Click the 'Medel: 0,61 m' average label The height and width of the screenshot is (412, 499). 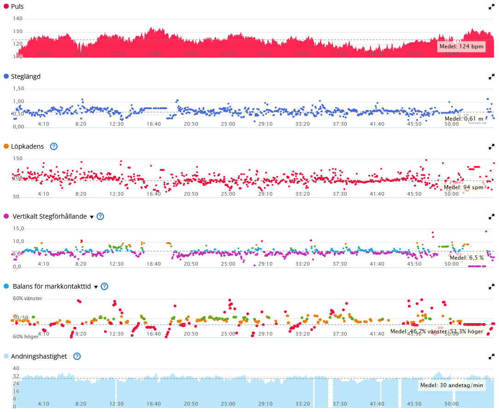pos(464,119)
